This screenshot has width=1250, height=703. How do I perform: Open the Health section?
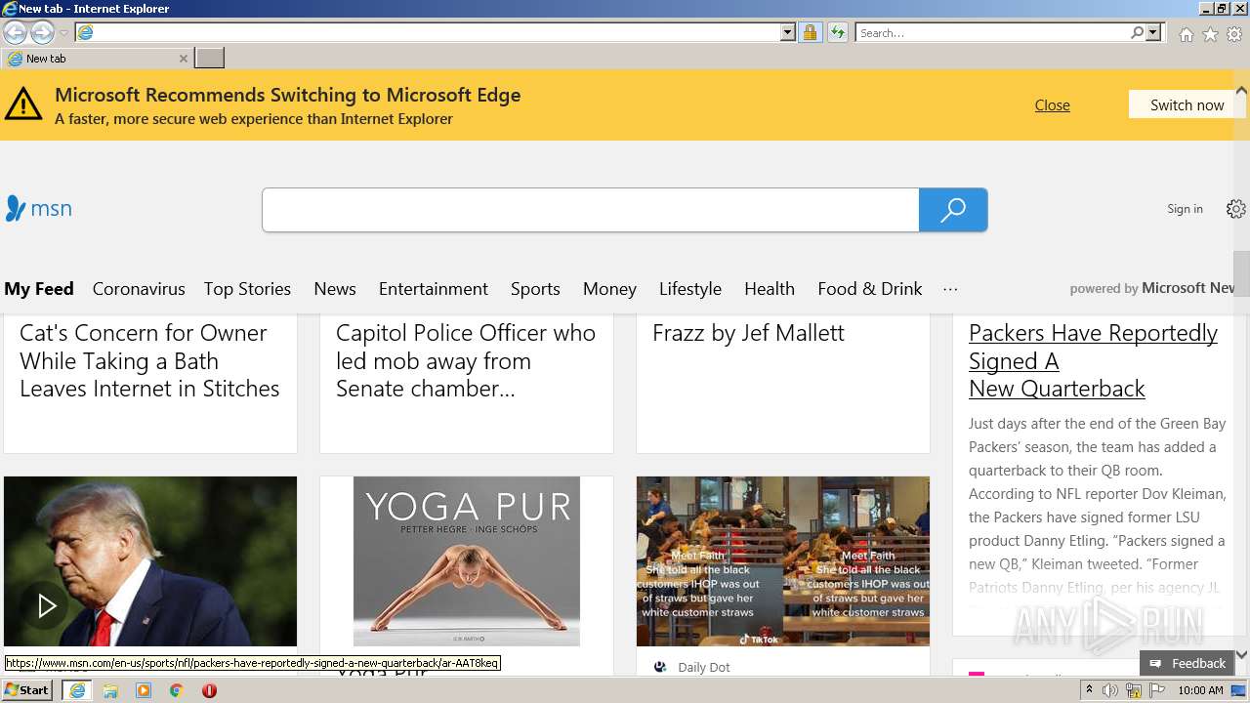click(770, 289)
